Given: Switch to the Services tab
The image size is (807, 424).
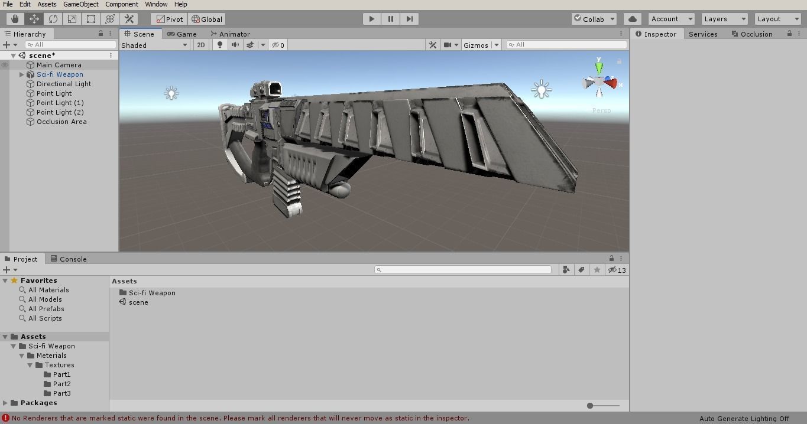Looking at the screenshot, I should [703, 34].
